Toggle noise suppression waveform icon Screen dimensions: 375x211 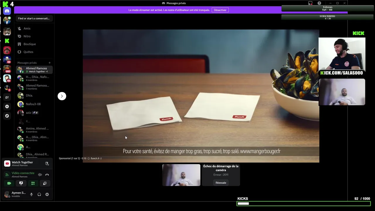pyautogui.click(x=40, y=175)
